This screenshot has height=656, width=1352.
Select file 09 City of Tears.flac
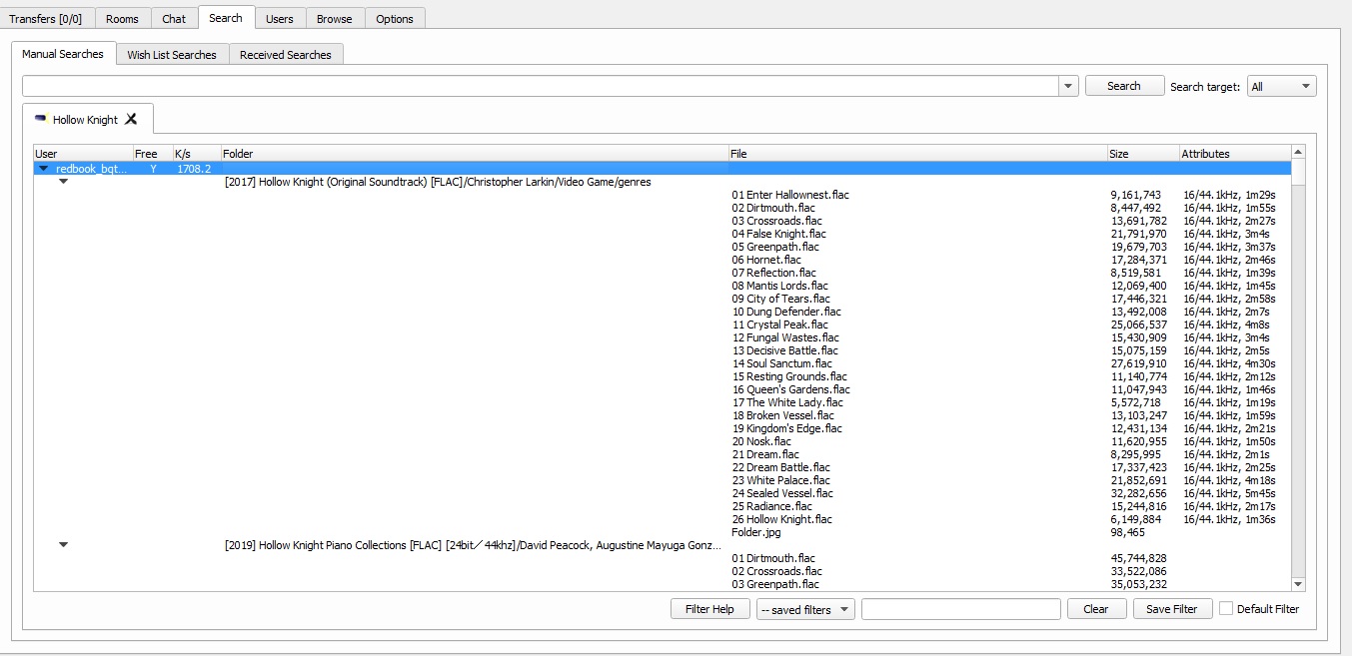pos(781,299)
